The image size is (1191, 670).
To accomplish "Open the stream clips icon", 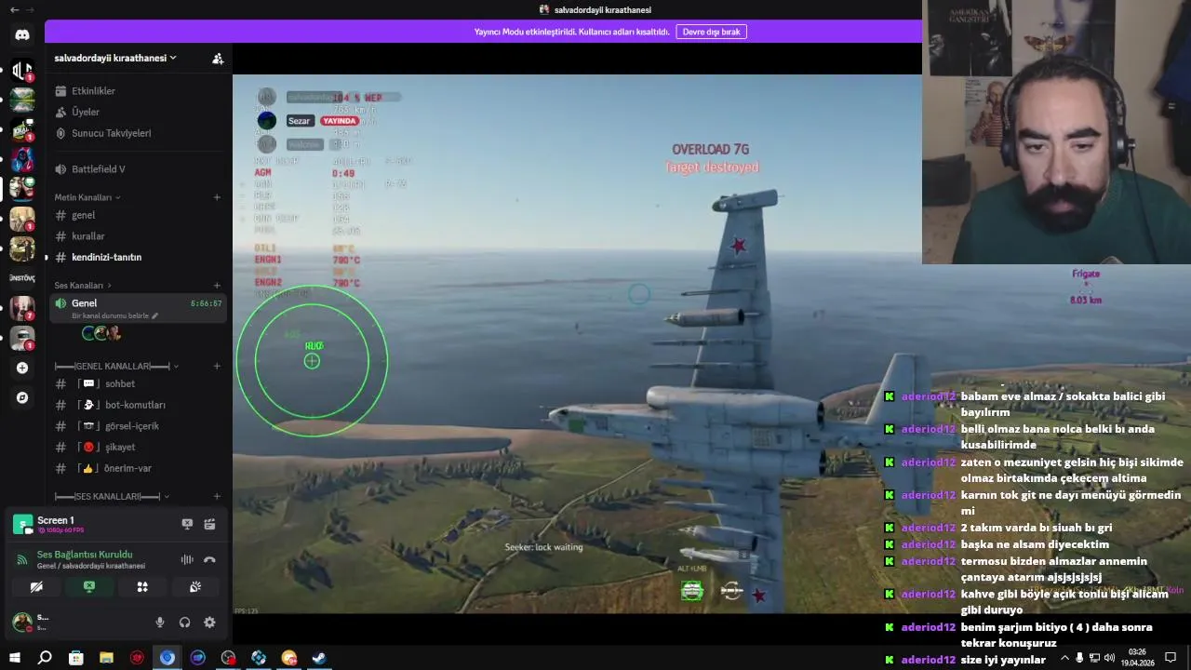I will click(x=209, y=525).
